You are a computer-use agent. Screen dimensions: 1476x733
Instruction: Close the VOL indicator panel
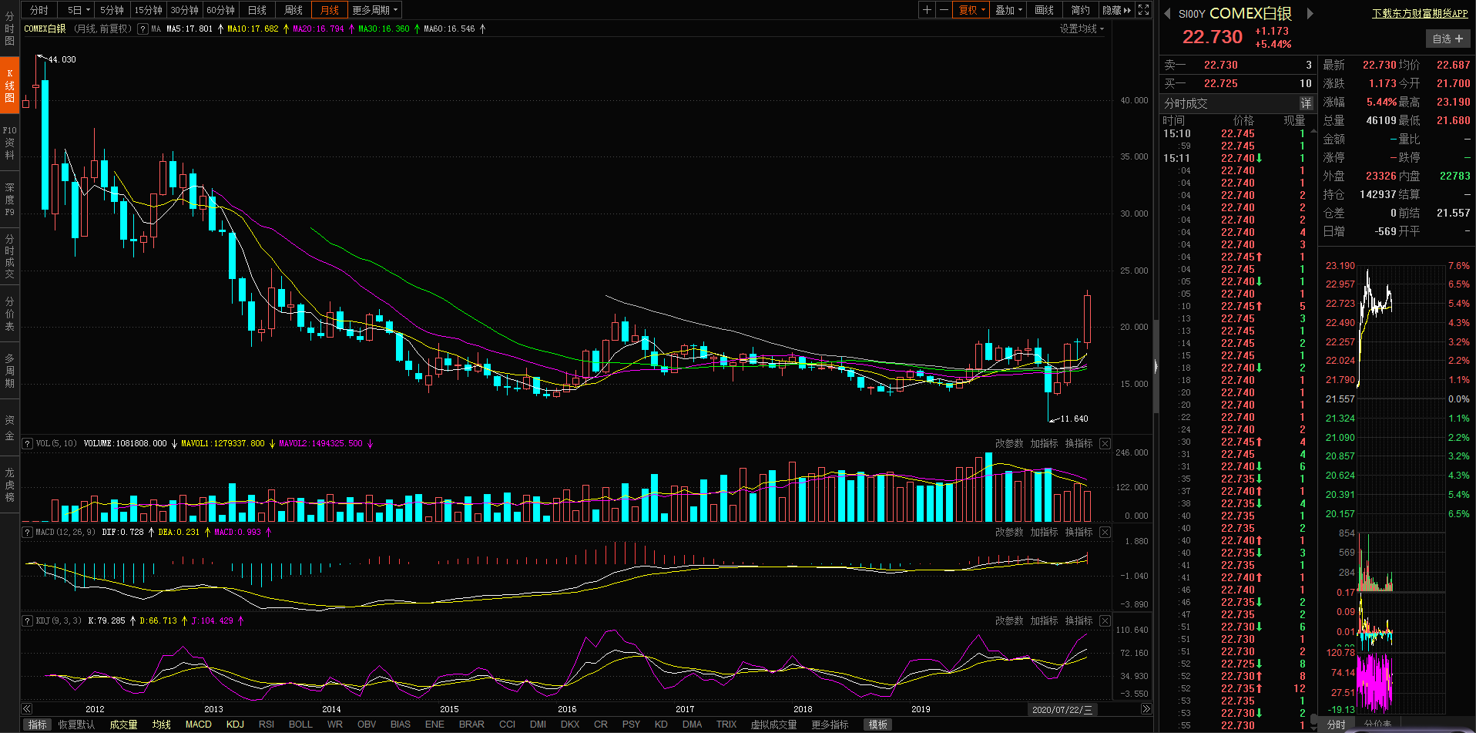click(x=1105, y=444)
